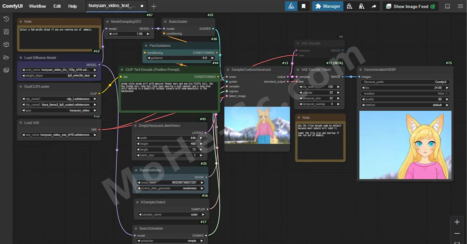Open the sampler_name euler dropdown

point(171,215)
